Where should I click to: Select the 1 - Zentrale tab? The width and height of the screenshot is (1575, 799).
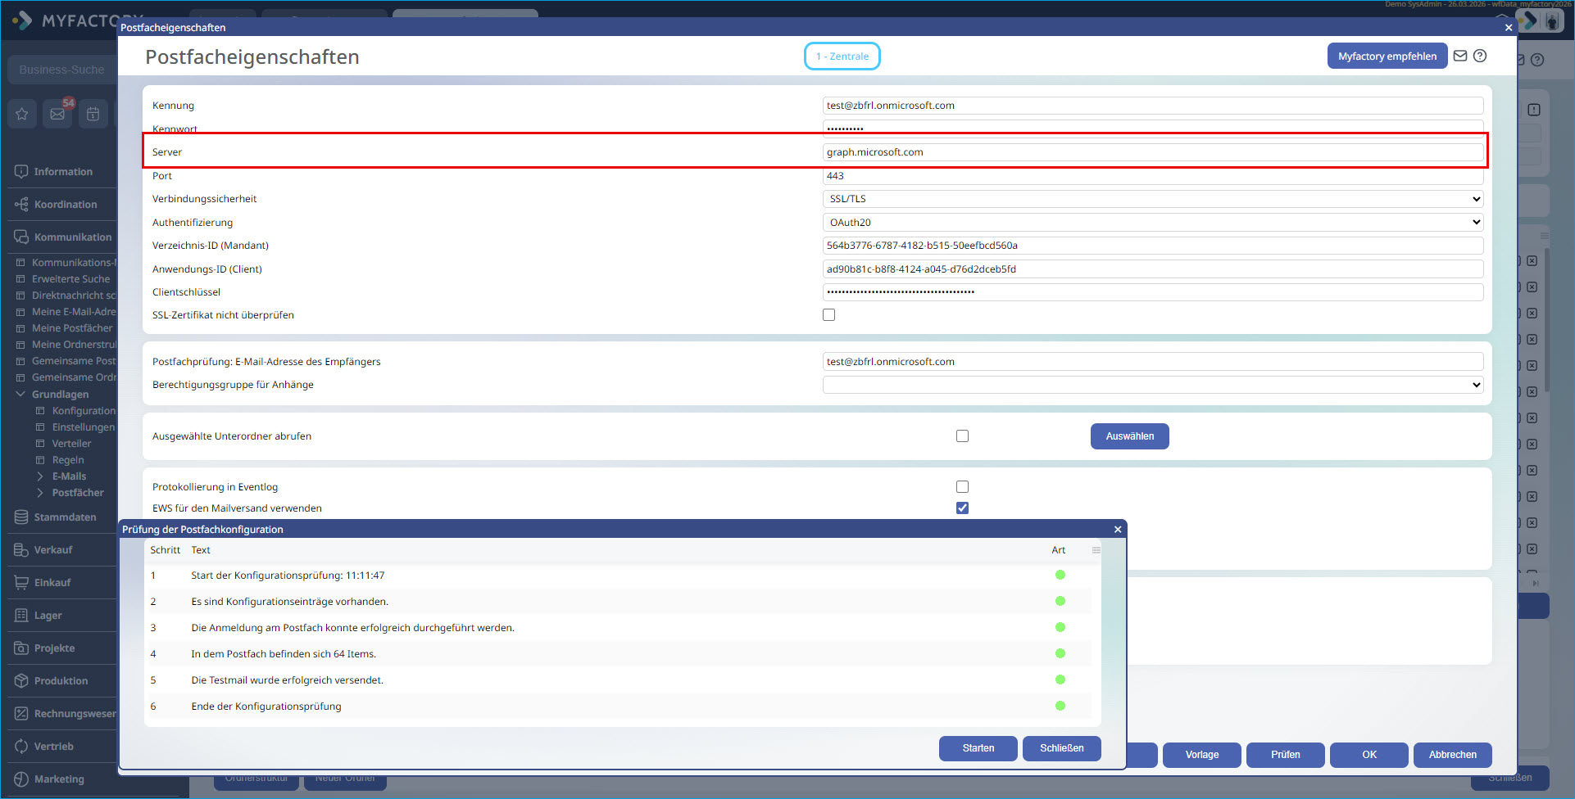842,56
